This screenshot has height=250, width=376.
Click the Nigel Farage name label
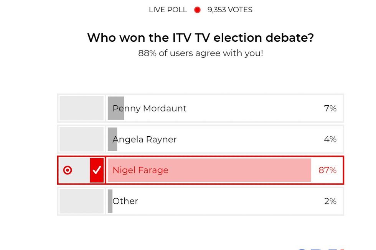point(140,170)
